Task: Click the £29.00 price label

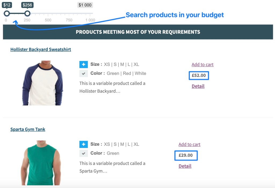Action: click(x=186, y=156)
